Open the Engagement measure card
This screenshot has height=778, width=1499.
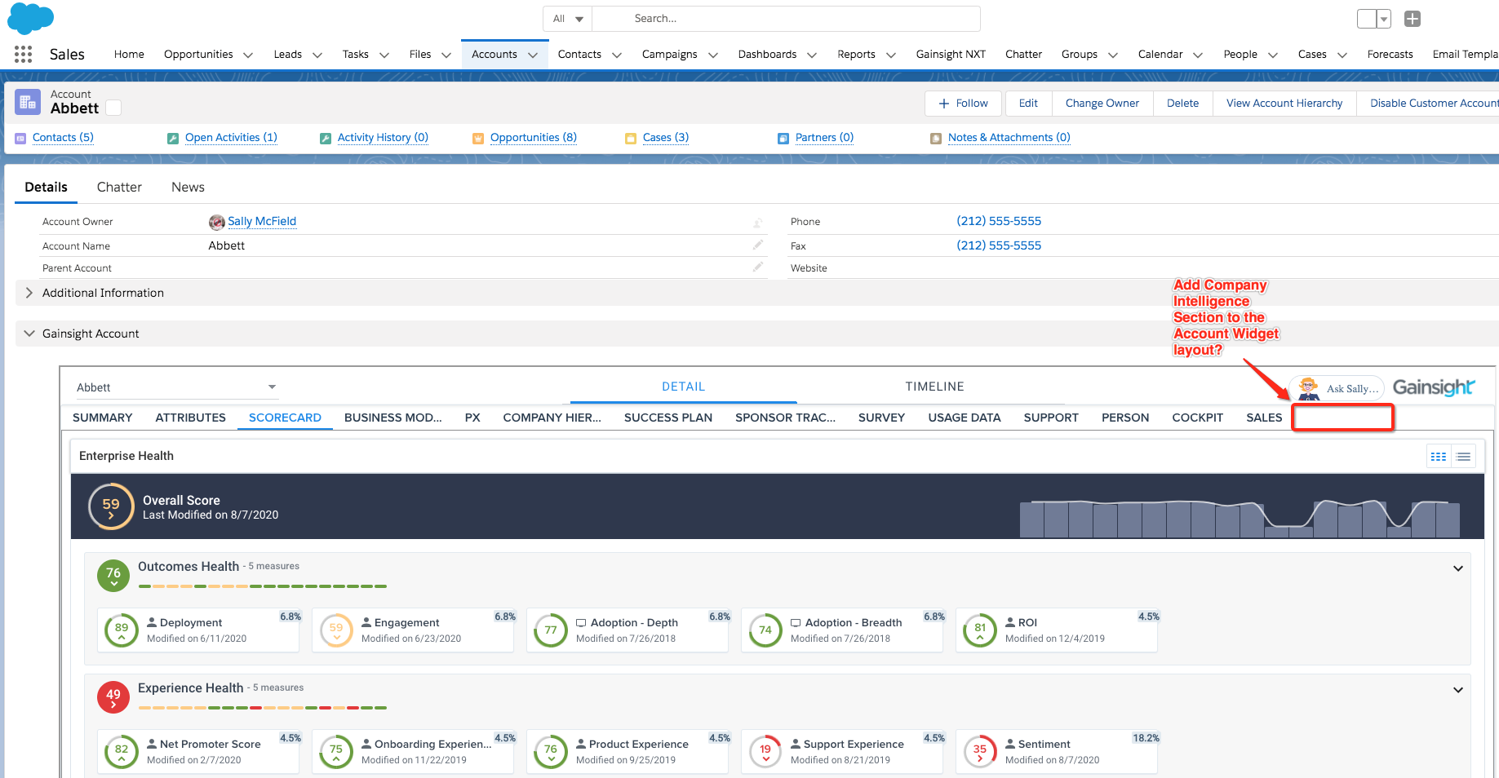pyautogui.click(x=413, y=630)
